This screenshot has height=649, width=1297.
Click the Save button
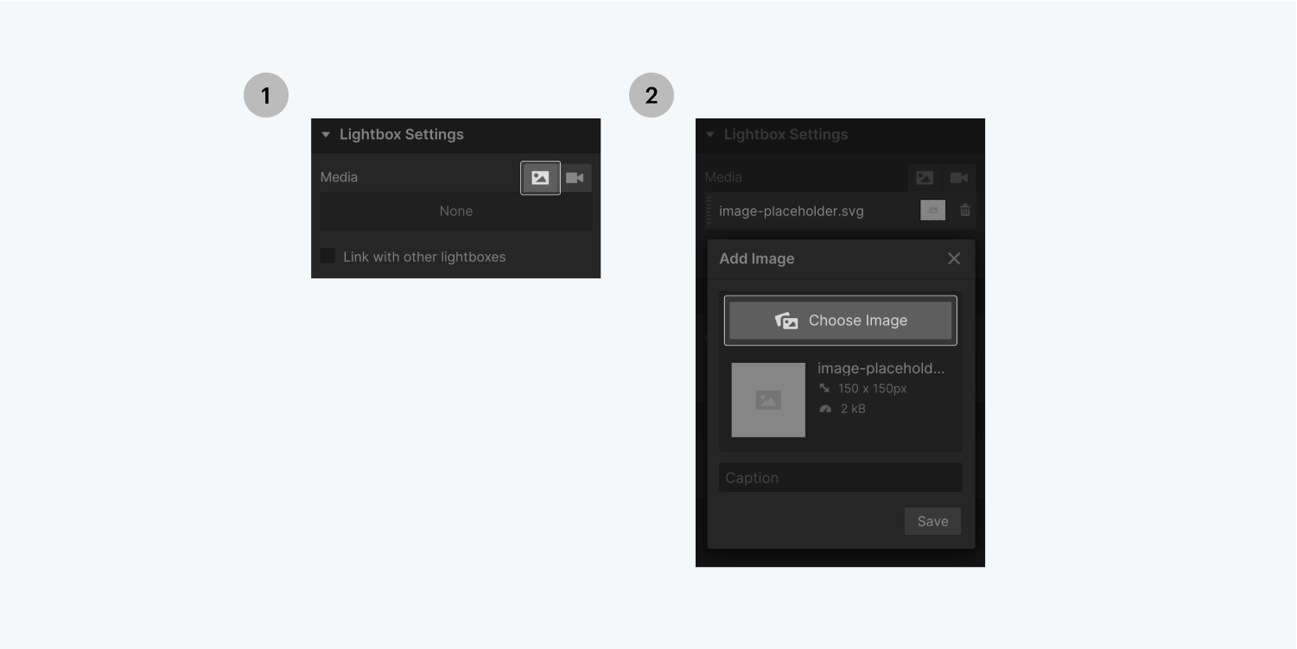coord(932,520)
